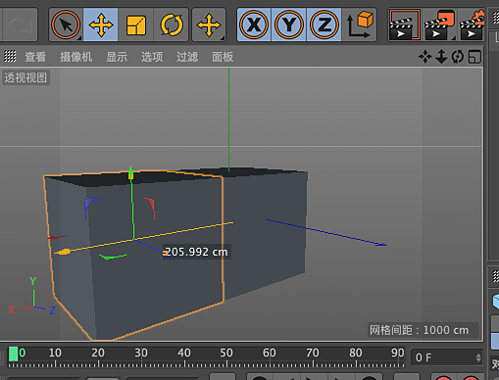Click the 透视视图 viewport label
Viewport: 499px width, 380px height.
[25, 77]
